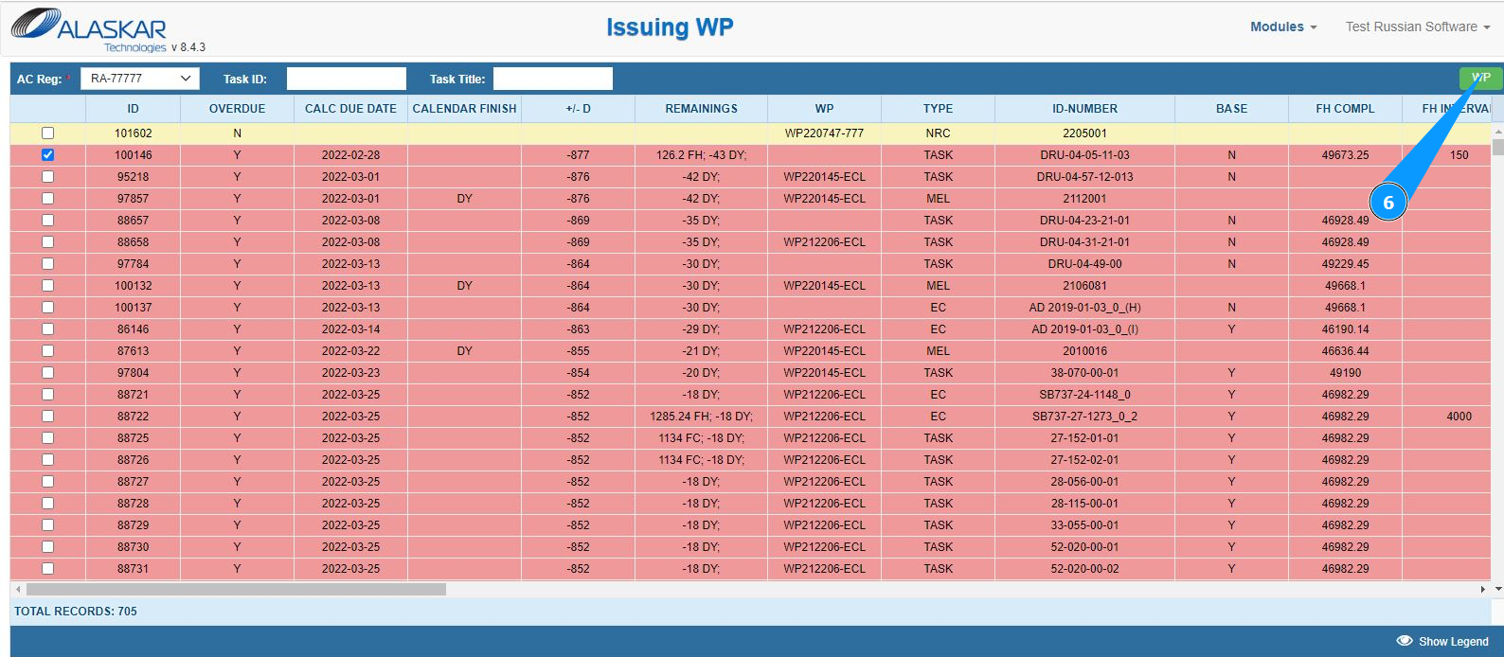Check the box for row ID 97784
1504x657 pixels.
tap(48, 264)
